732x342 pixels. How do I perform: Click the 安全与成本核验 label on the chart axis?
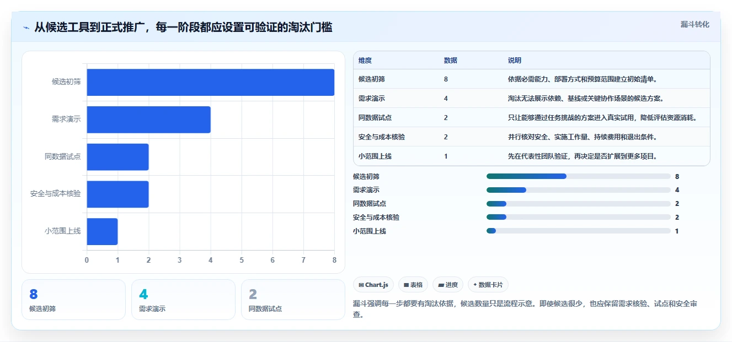click(56, 194)
